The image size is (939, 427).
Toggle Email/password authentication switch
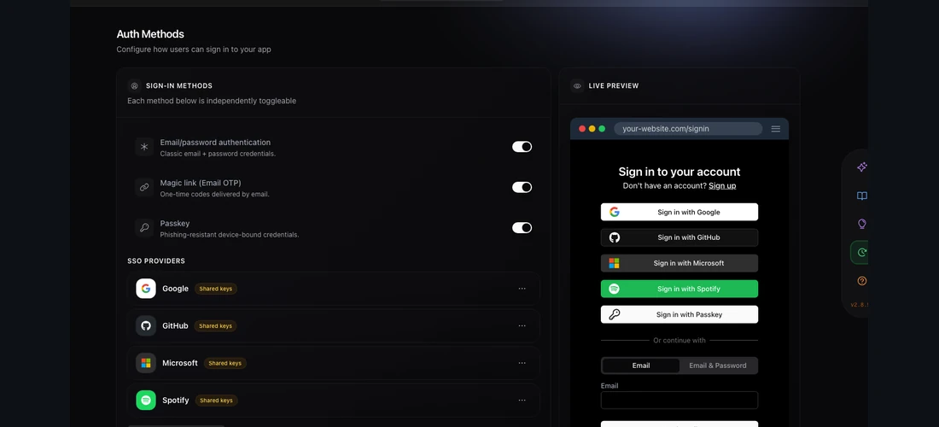522,147
